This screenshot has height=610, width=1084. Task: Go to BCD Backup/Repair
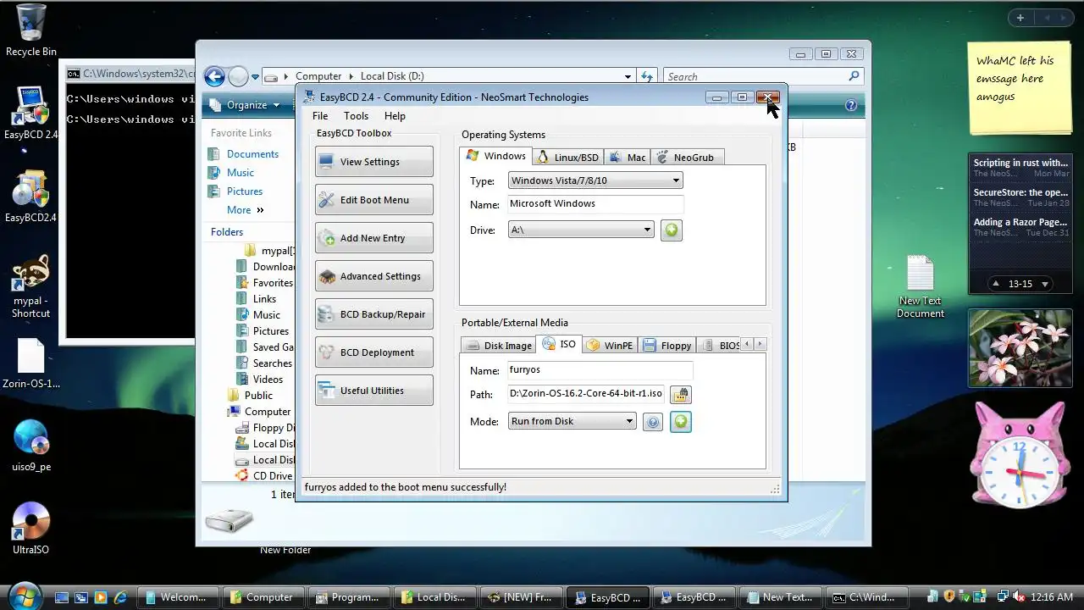pyautogui.click(x=373, y=314)
